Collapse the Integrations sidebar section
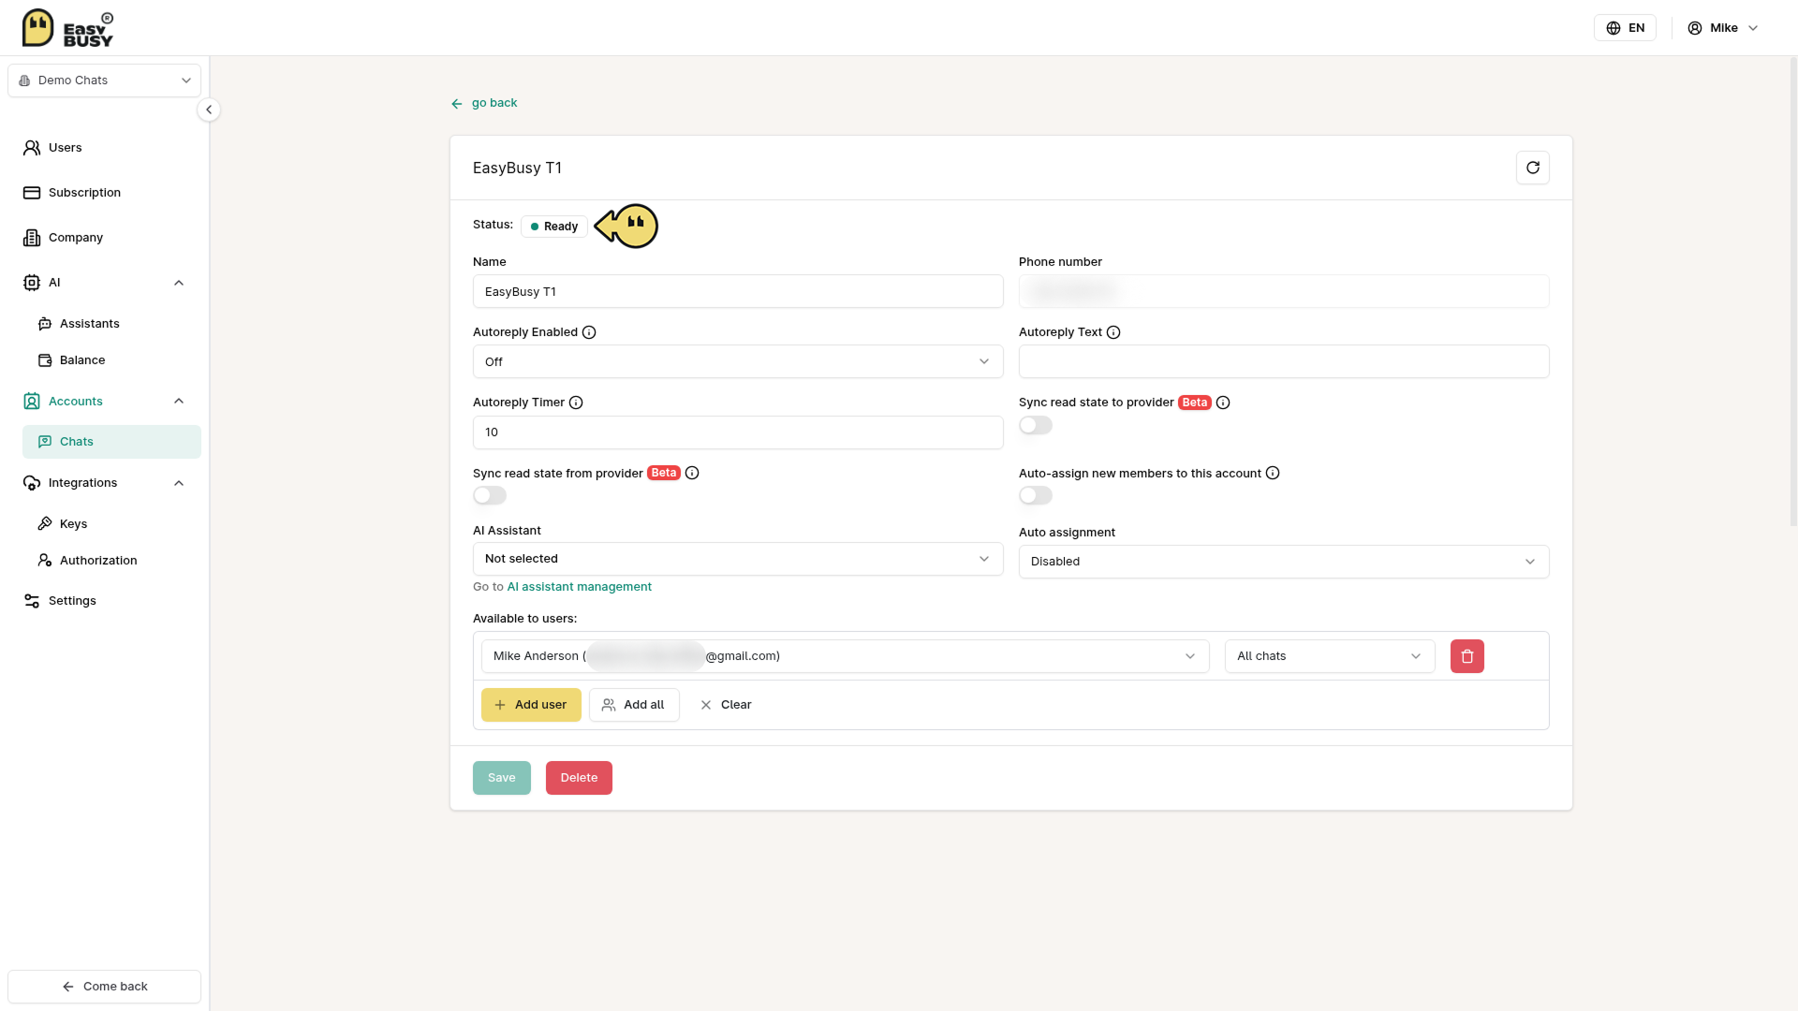Viewport: 1798px width, 1011px height. coord(179,483)
